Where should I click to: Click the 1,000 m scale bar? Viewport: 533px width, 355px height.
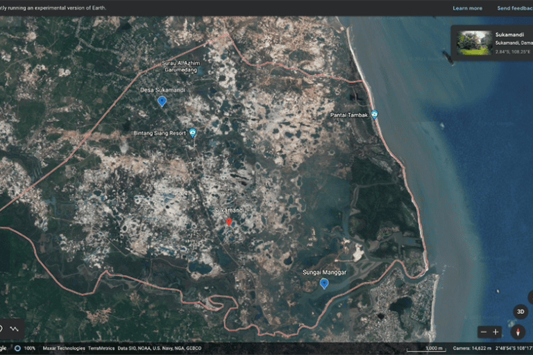click(x=425, y=348)
